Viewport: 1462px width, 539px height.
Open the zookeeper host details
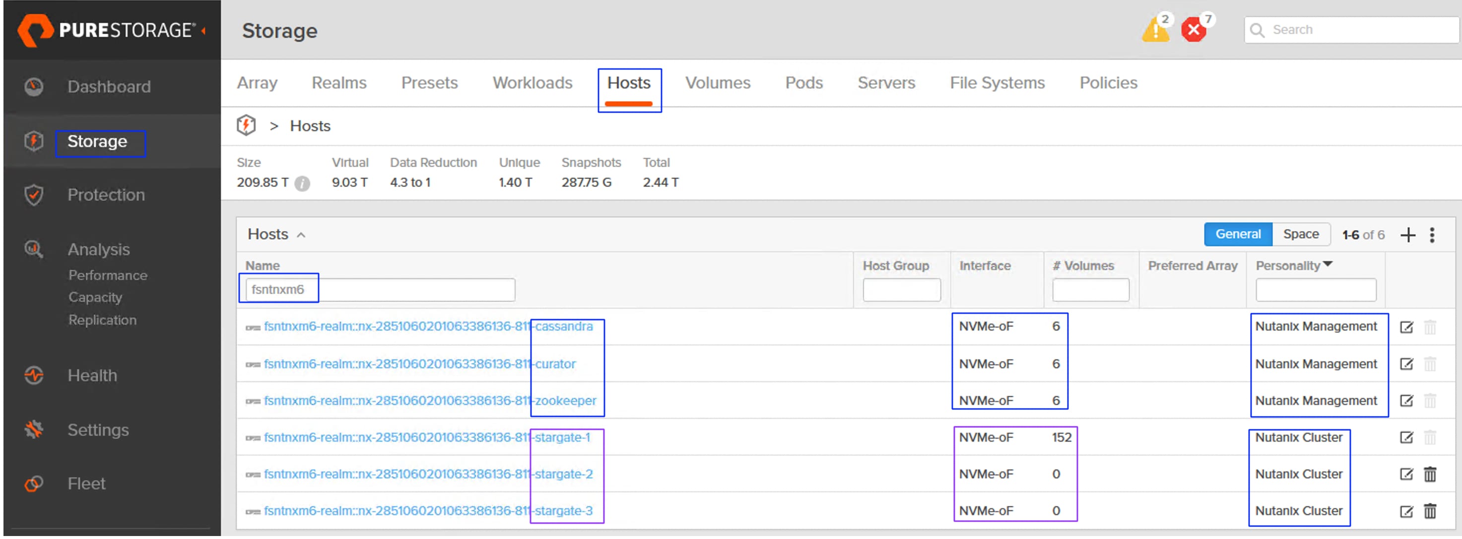point(430,401)
